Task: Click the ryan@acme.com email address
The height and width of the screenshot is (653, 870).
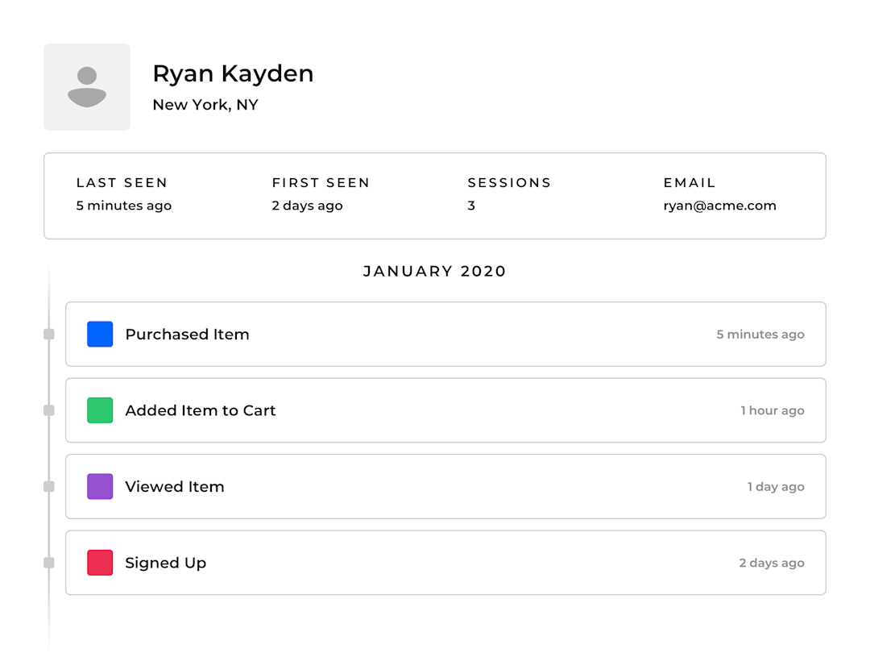Action: (x=719, y=206)
